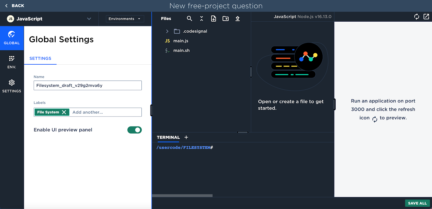
Task: Click the settings panel resize handle
Action: (151, 110)
